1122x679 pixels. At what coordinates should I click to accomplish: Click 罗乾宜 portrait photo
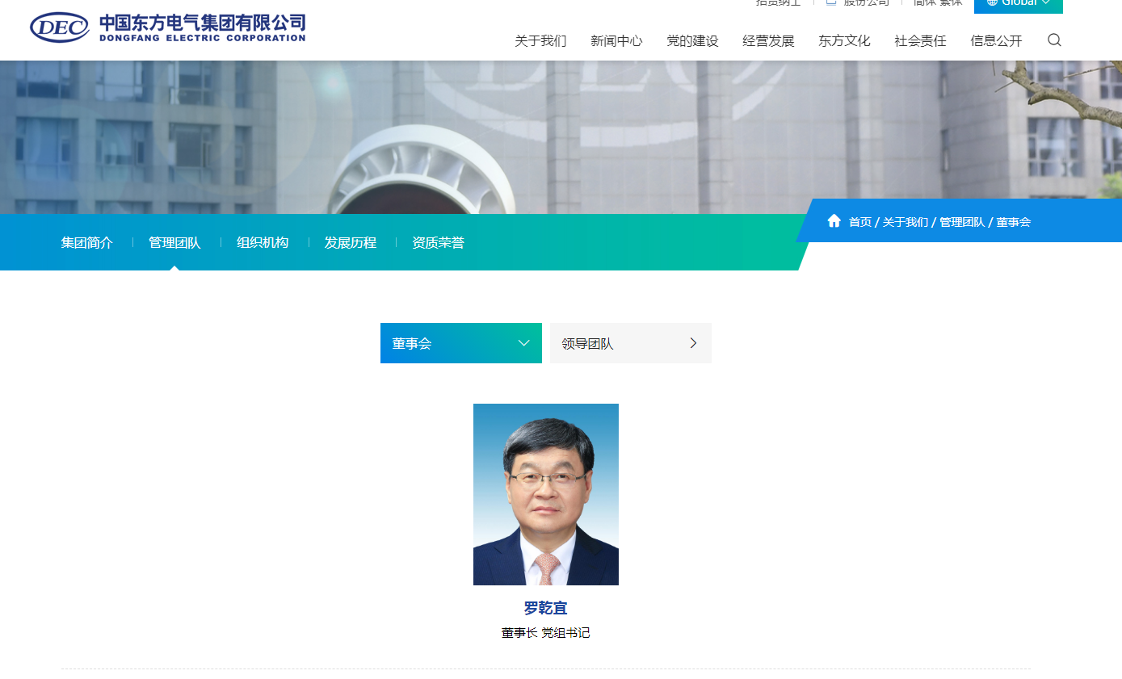(546, 494)
